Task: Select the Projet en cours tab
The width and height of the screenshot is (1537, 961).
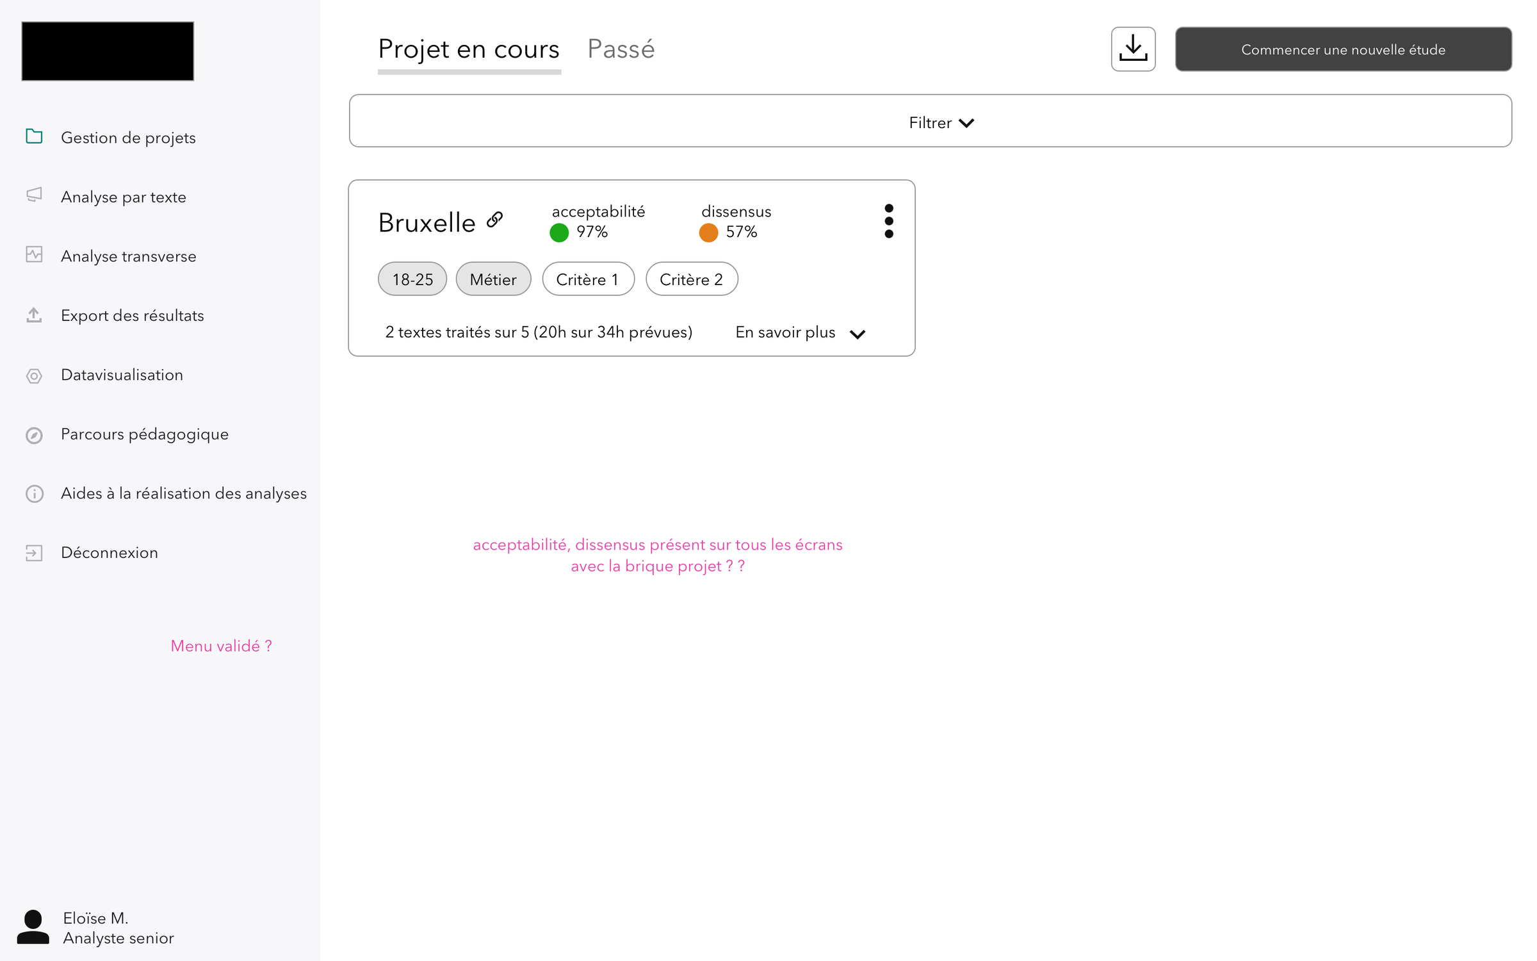Action: pyautogui.click(x=468, y=49)
